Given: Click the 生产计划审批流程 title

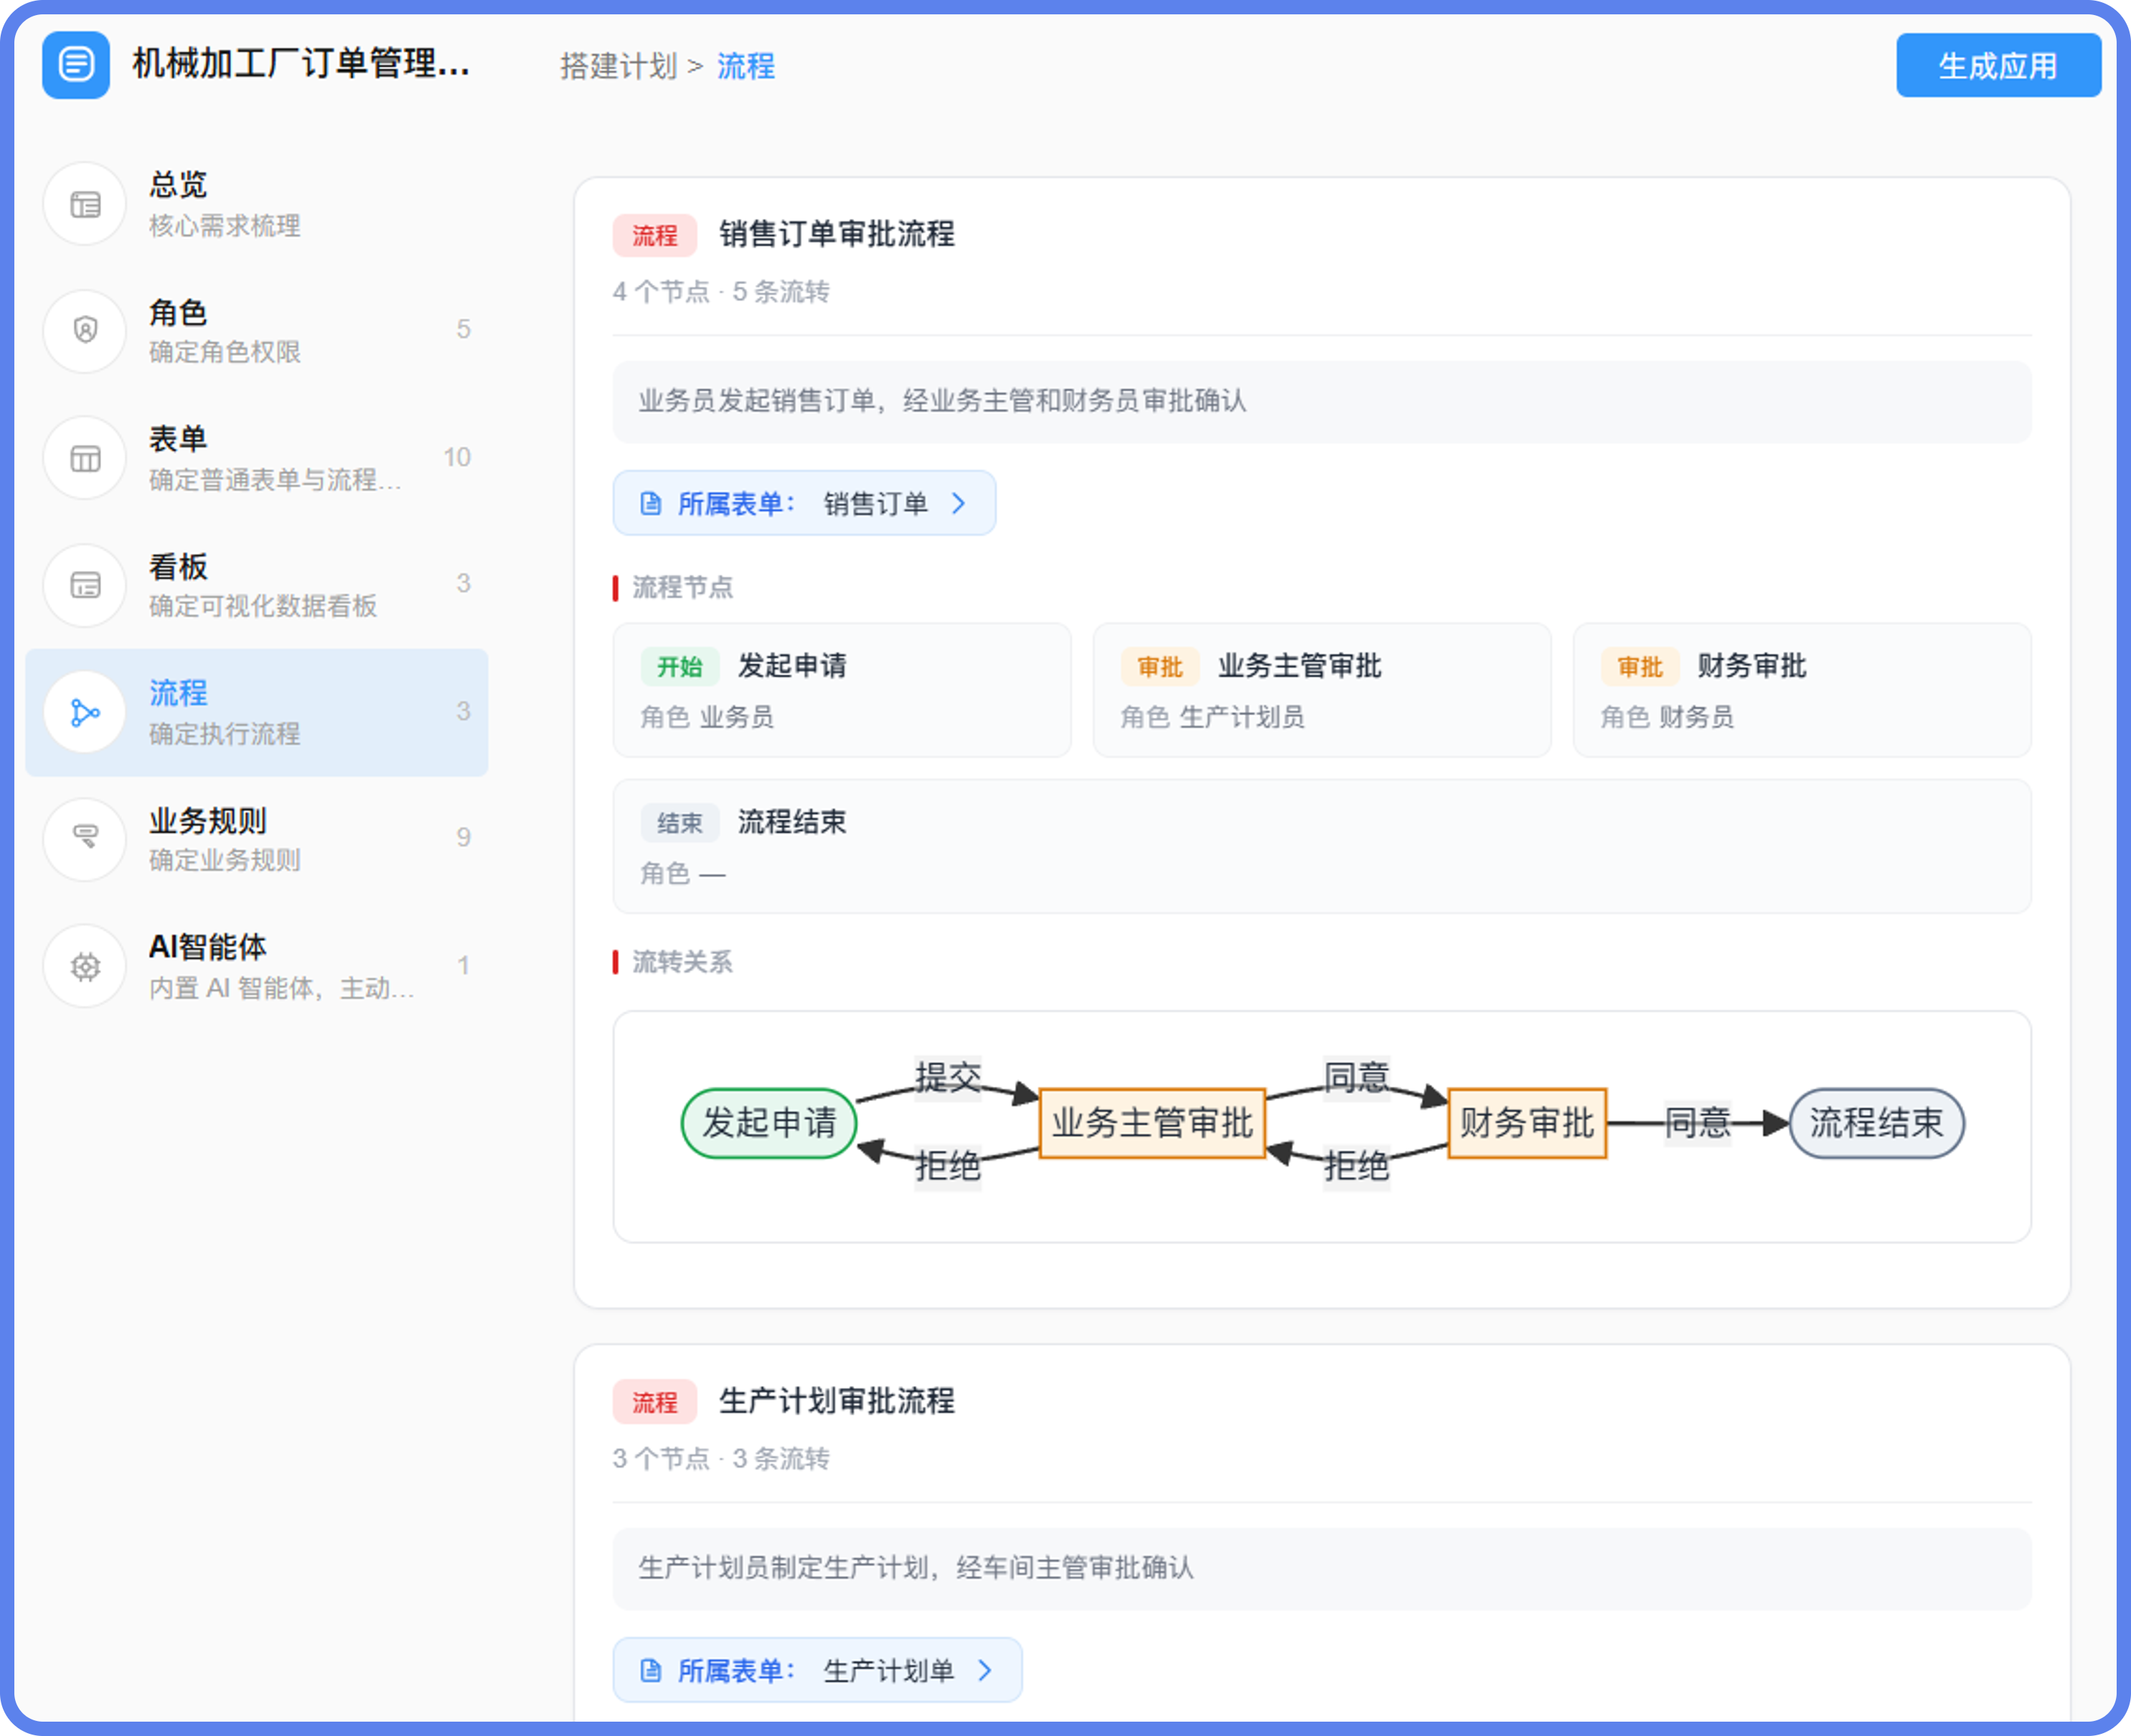Looking at the screenshot, I should pos(837,1400).
